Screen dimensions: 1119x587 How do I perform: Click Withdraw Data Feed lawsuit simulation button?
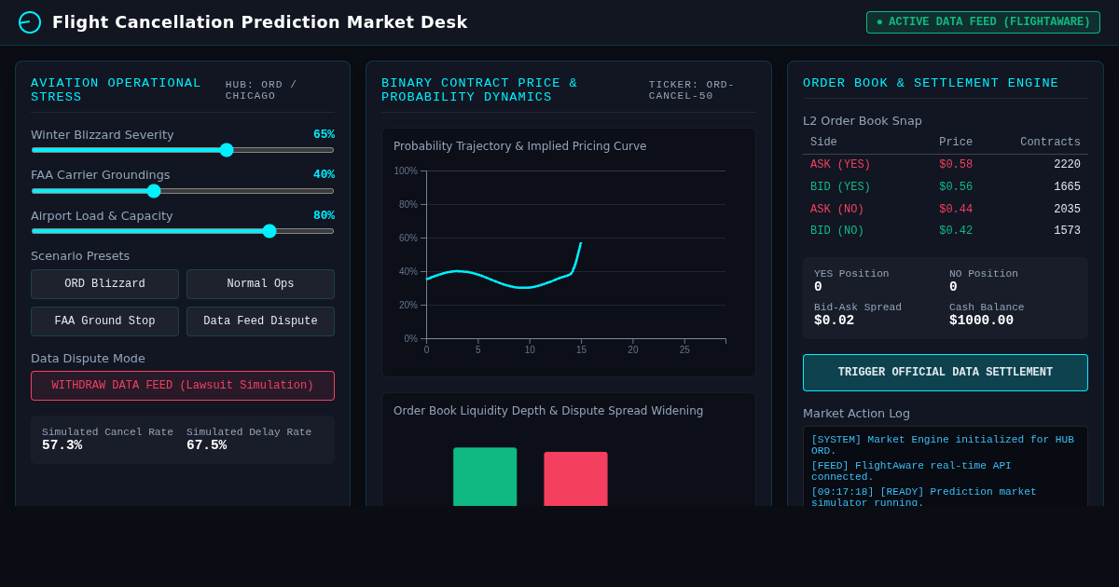point(183,386)
